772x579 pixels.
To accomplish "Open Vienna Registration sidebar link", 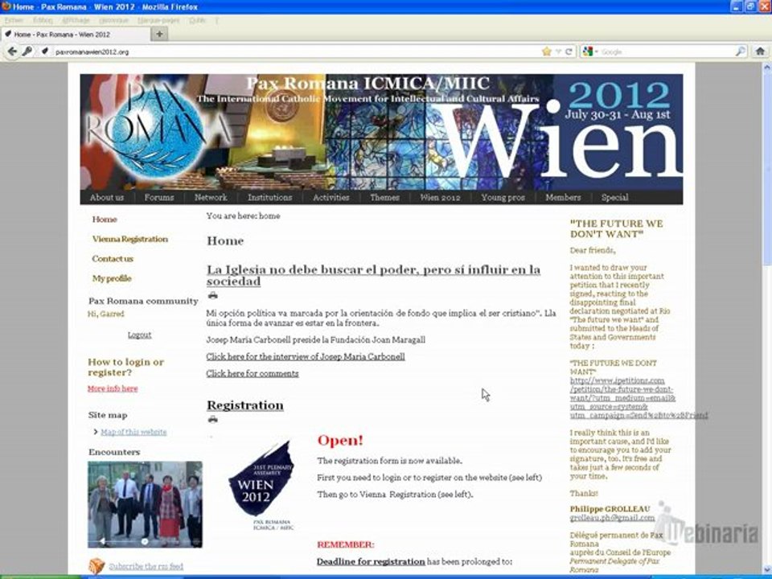I will 130,240.
